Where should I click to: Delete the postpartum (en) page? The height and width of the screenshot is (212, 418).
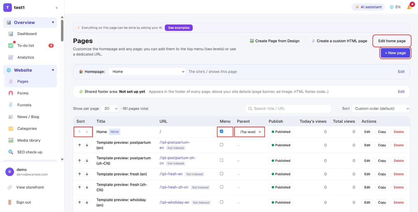(398, 145)
